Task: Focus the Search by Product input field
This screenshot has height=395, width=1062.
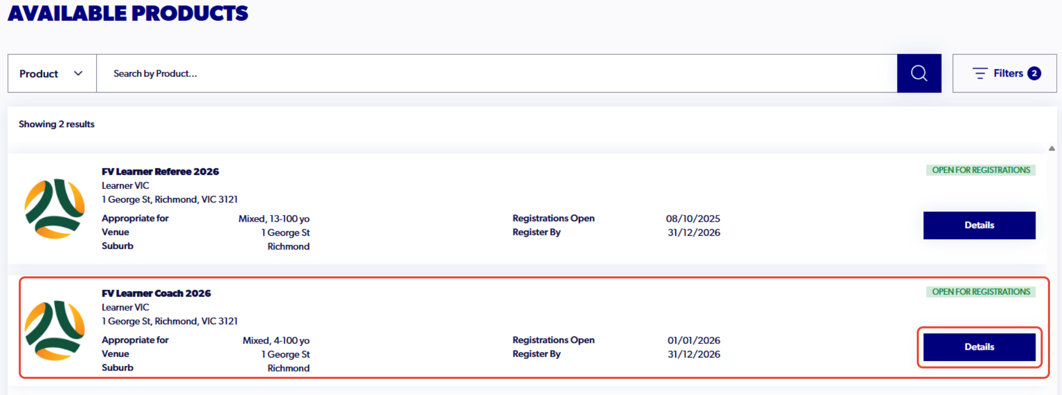Action: [x=497, y=73]
